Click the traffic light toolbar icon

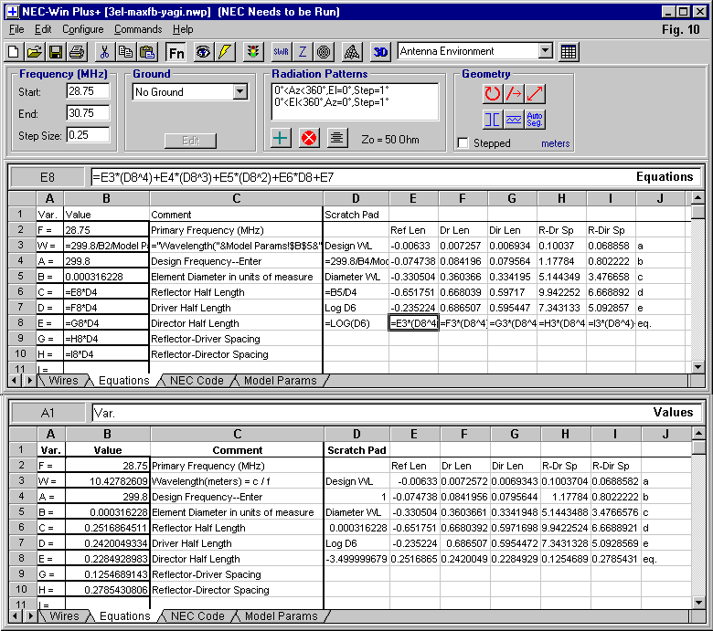click(253, 52)
